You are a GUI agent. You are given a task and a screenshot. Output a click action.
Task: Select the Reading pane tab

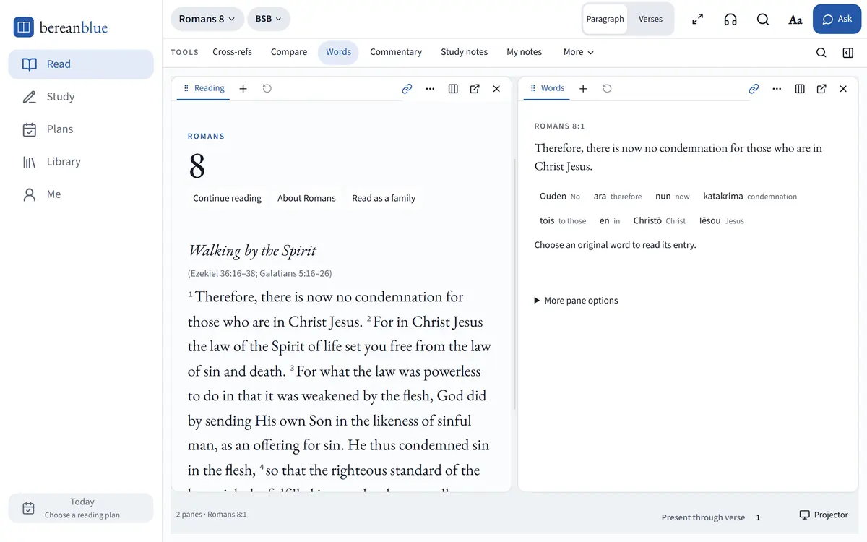coord(203,88)
